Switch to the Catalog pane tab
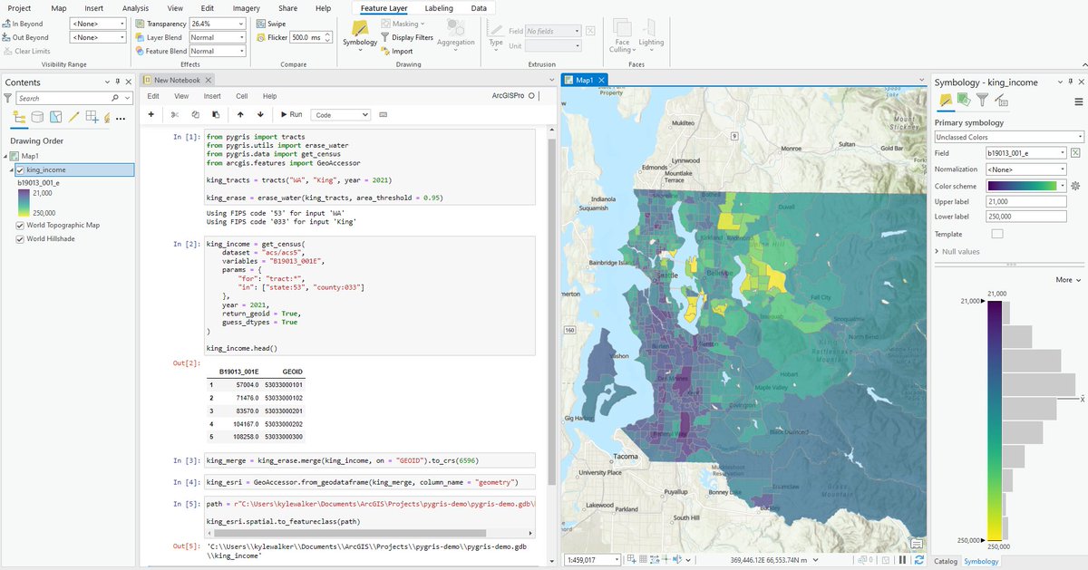Image resolution: width=1088 pixels, height=570 pixels. click(x=946, y=562)
